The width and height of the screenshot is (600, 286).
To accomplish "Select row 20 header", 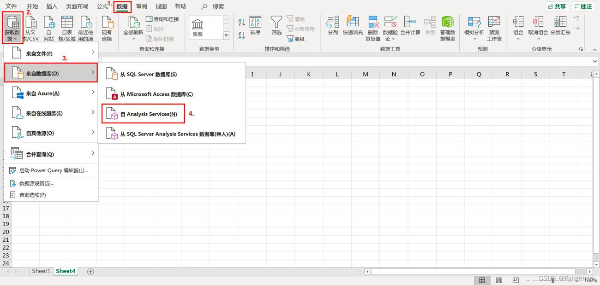I will 6,232.
